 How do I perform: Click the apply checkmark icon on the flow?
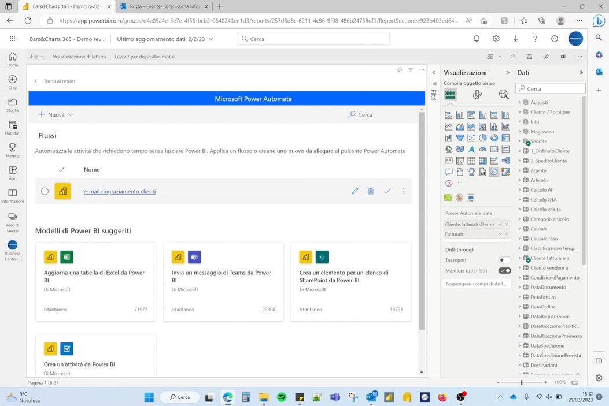(x=387, y=191)
